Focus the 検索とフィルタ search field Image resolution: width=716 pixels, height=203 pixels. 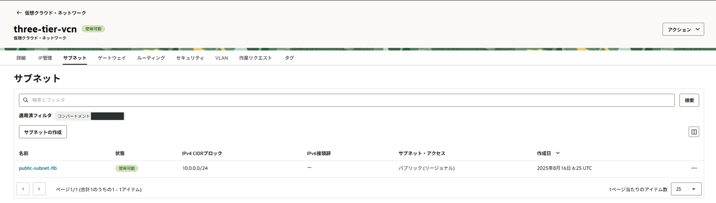(347, 100)
